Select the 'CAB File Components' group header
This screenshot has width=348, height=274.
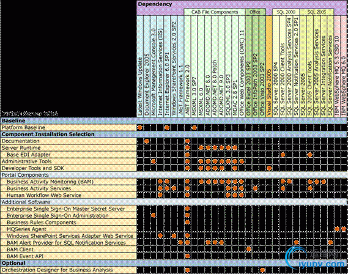point(215,12)
